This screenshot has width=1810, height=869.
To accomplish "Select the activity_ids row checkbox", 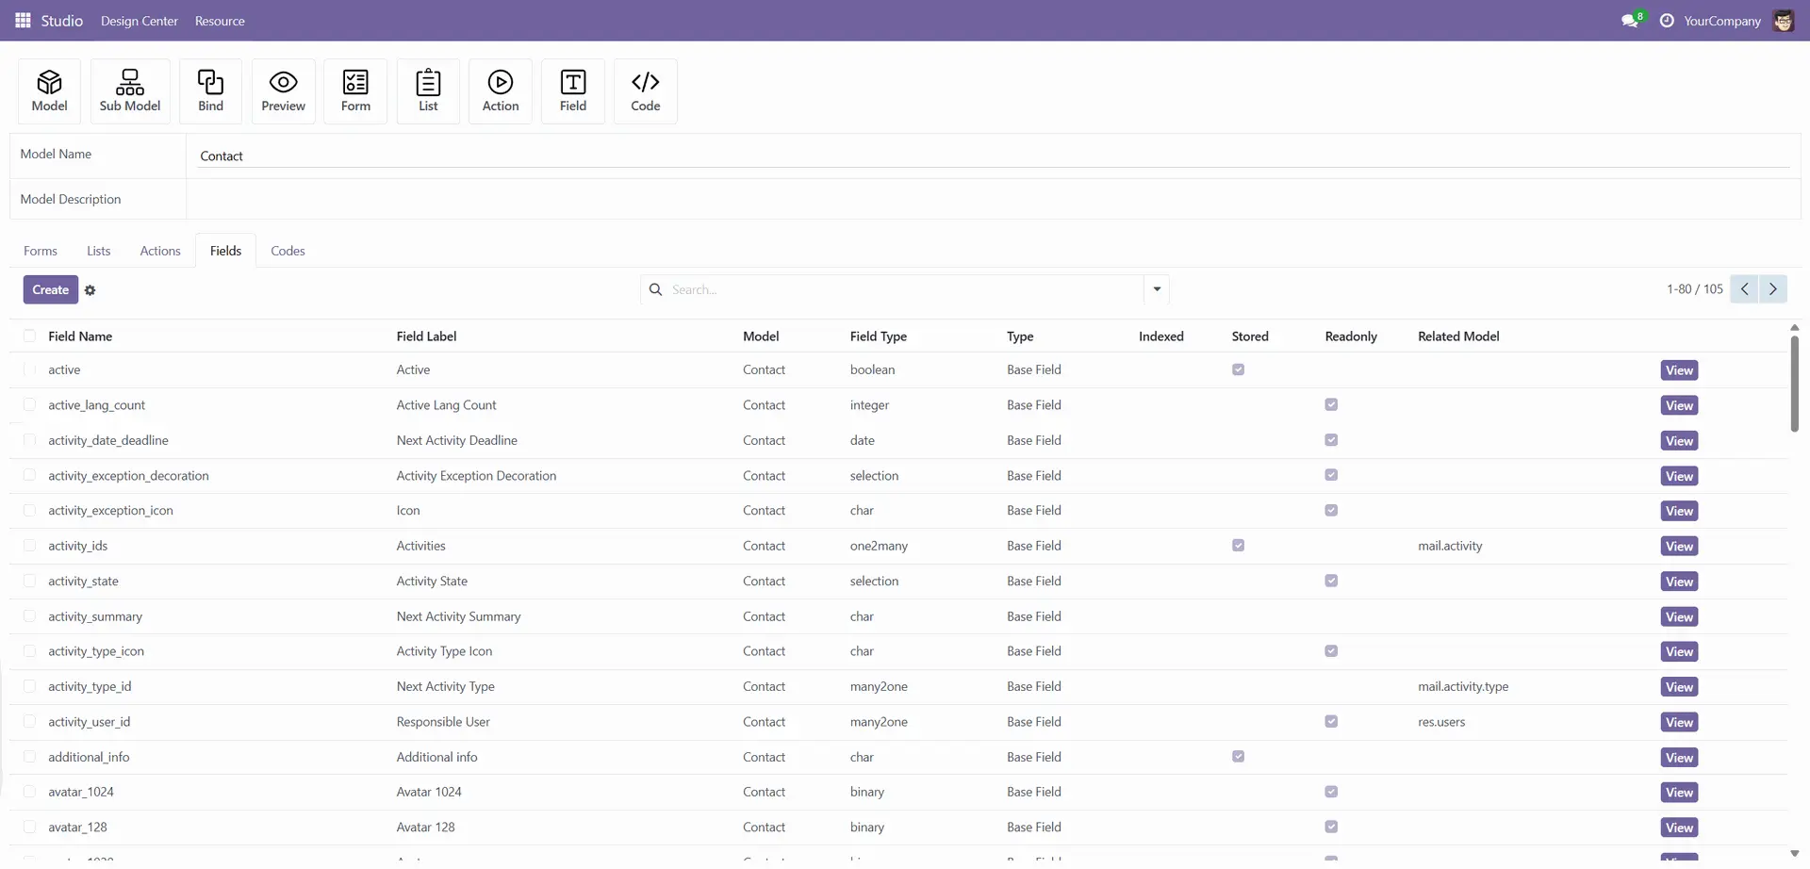I will point(29,546).
